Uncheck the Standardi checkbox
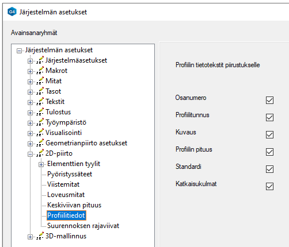Screen dimensions: 289x247 (269, 169)
